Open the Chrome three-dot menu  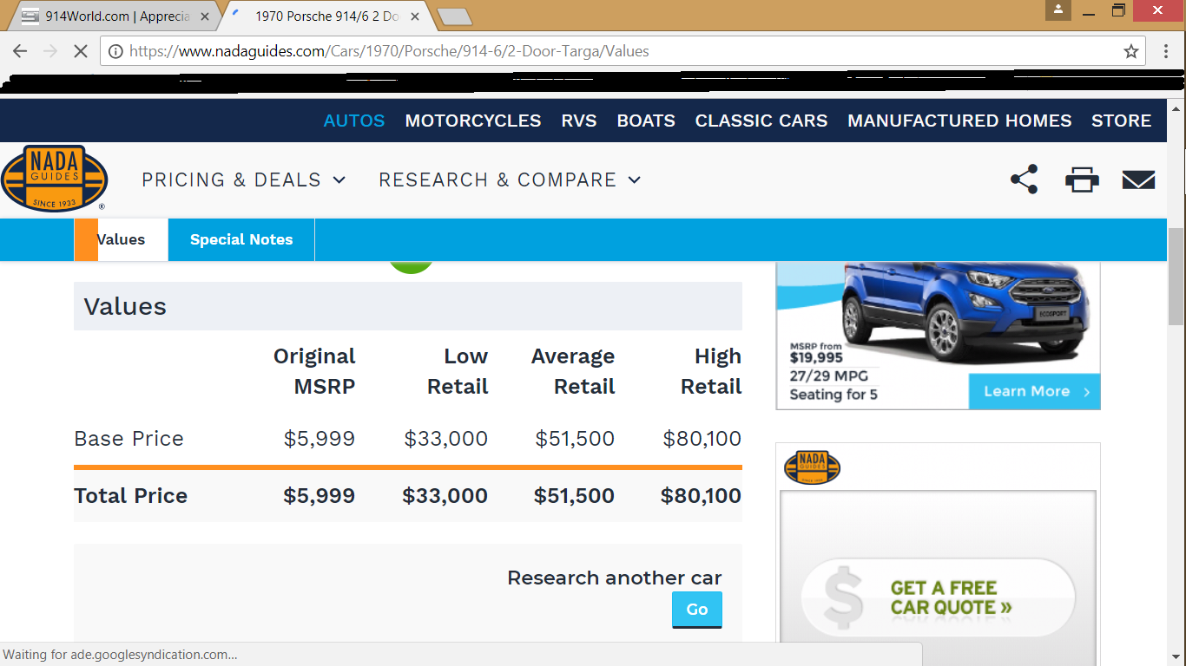[x=1166, y=51]
